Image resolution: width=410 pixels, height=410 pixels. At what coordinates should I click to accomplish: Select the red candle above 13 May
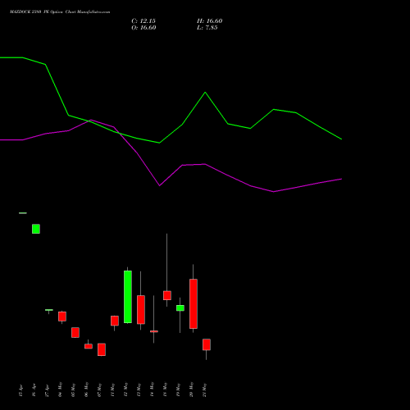point(141,309)
